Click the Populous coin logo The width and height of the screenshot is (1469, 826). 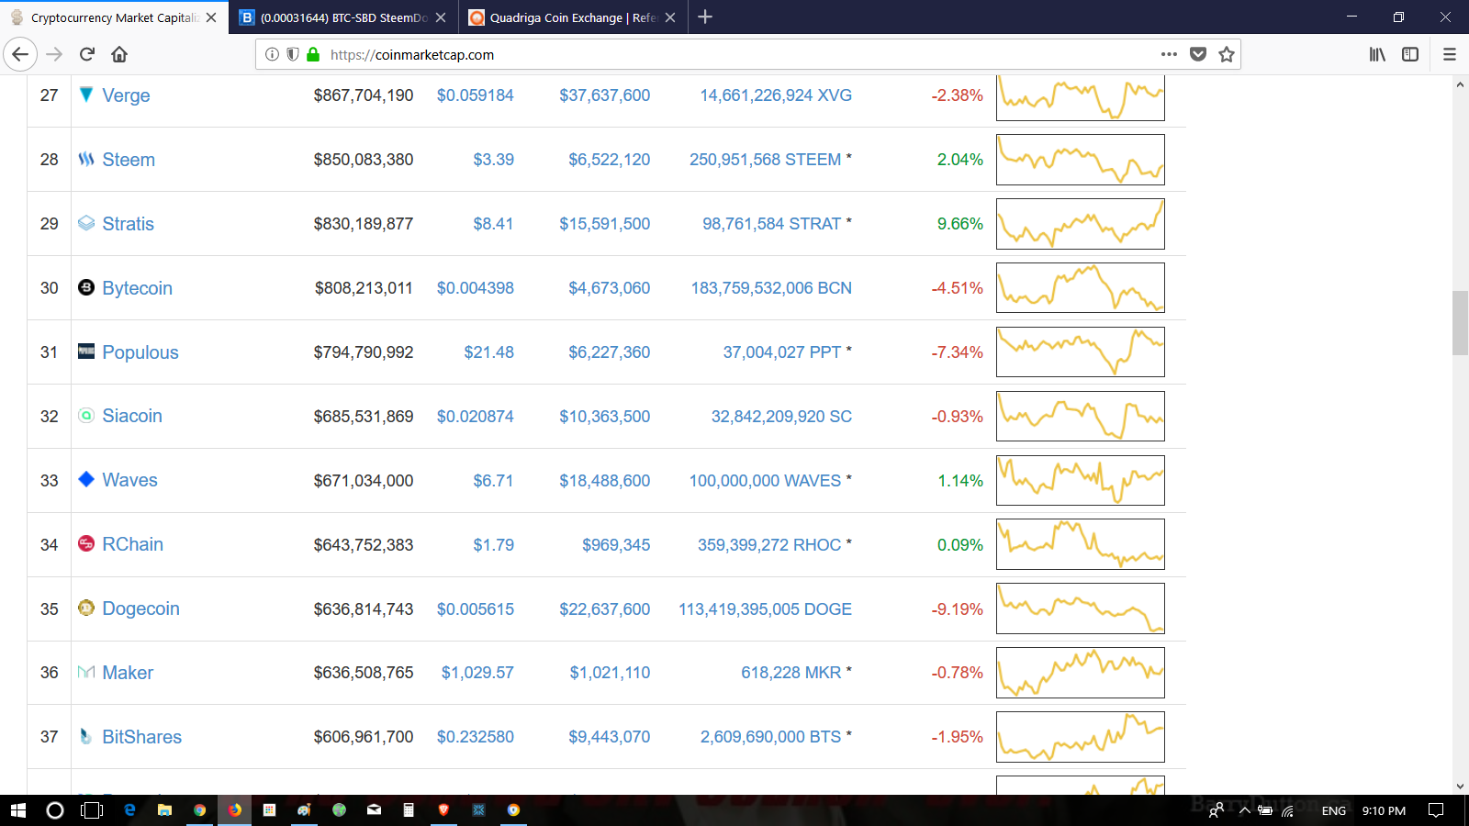click(x=86, y=352)
